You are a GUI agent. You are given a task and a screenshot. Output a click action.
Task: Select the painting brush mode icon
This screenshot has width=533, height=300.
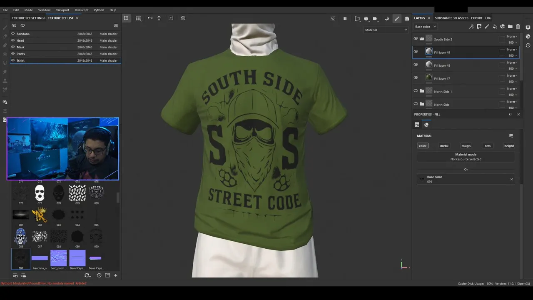point(397,18)
